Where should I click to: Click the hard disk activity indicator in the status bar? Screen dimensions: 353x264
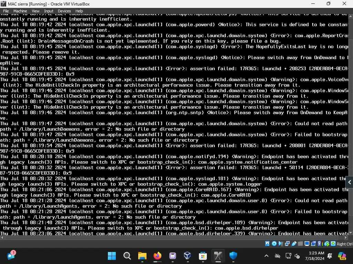pos(267,244)
